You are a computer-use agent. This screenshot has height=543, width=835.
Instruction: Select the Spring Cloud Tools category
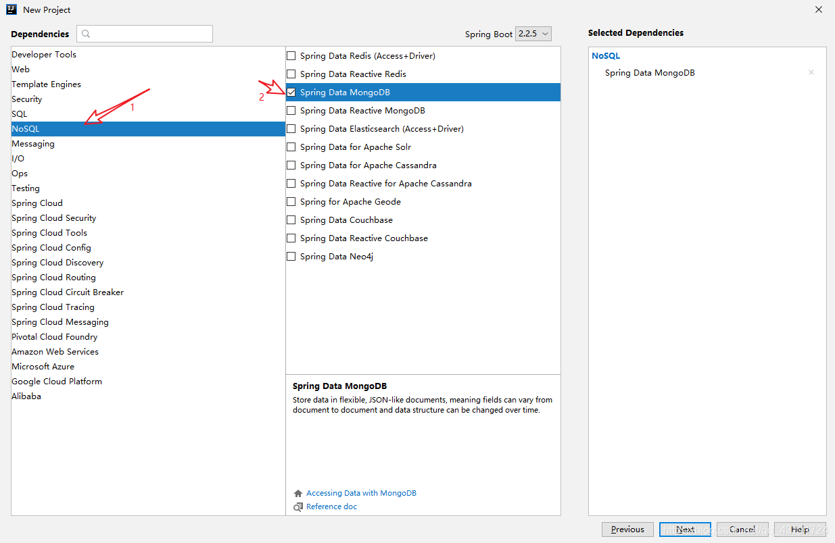pyautogui.click(x=148, y=233)
